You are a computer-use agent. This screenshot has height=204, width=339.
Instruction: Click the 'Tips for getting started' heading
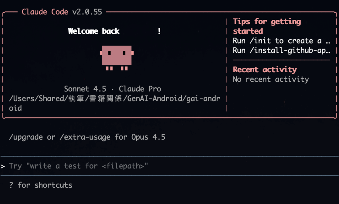pos(266,26)
